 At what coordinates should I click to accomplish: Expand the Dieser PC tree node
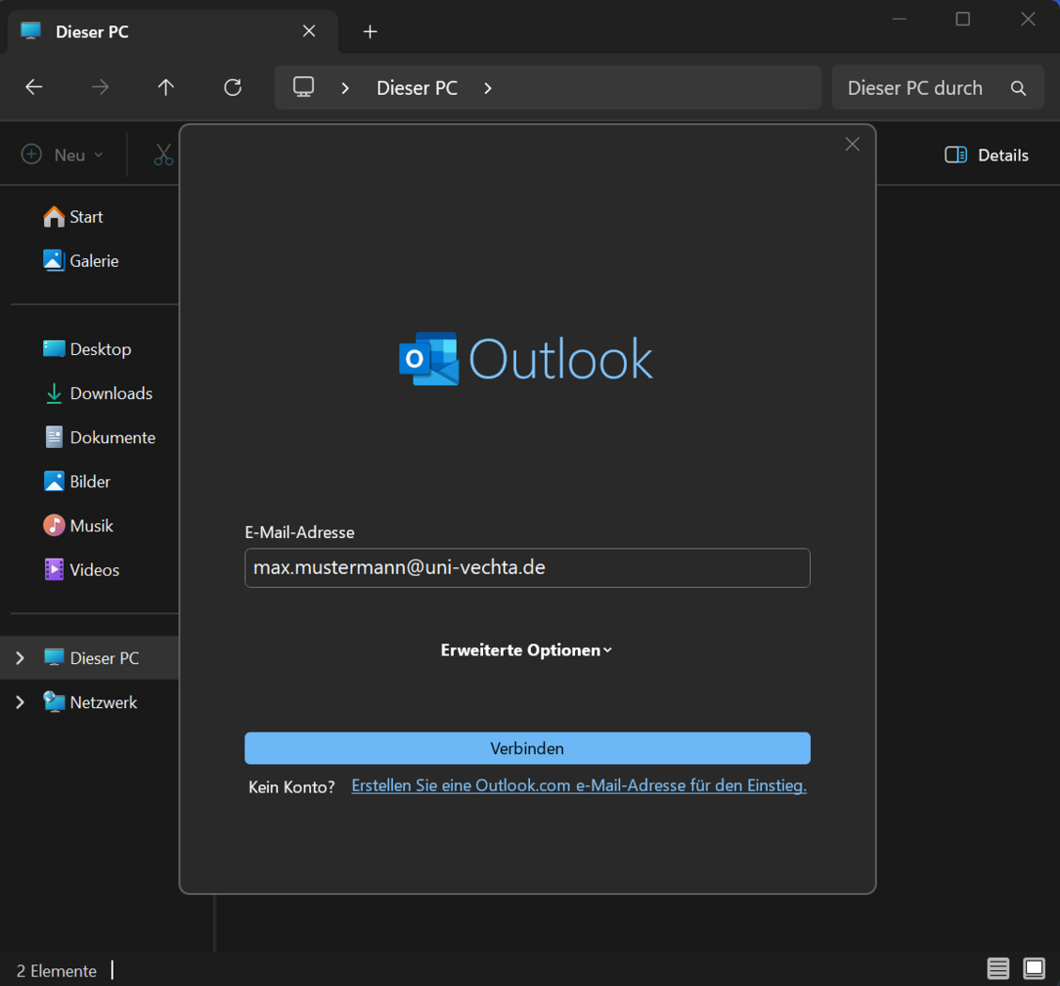point(20,657)
